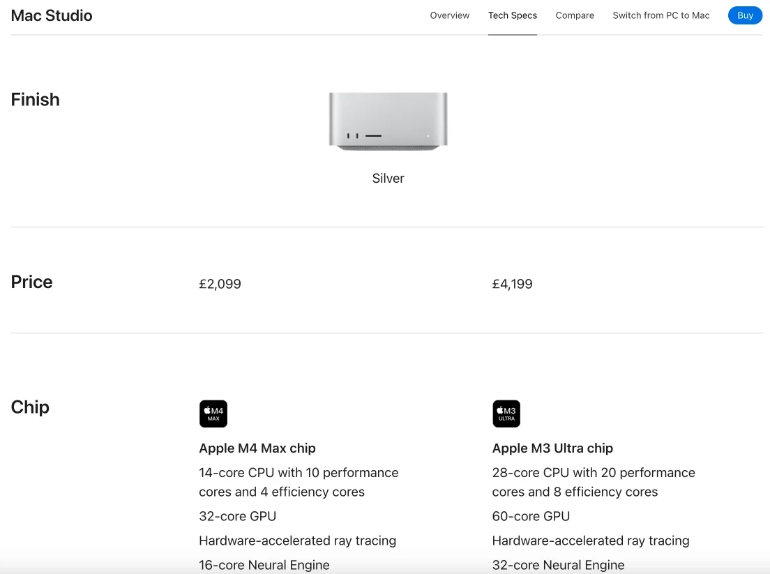The image size is (770, 574).
Task: Click the 16-core Neural Engine text
Action: tap(264, 565)
